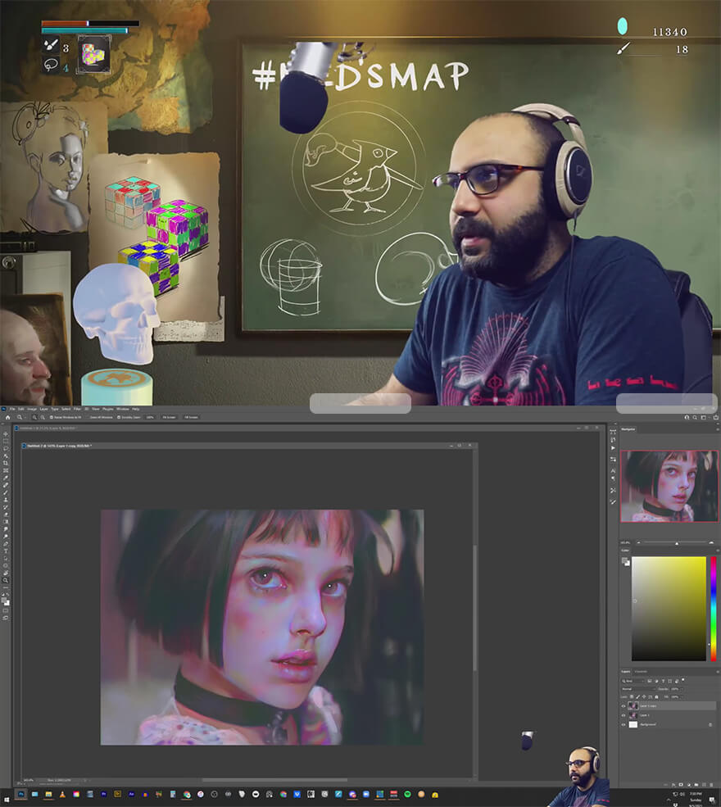This screenshot has height=807, width=721.
Task: Select the Eyedropper tool
Action: (6, 478)
